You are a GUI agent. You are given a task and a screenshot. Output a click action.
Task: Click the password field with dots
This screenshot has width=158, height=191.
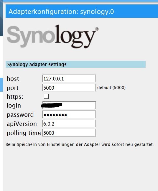(x=69, y=114)
